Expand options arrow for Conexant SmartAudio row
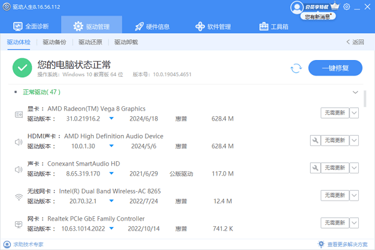This screenshot has width=375, height=250. click(354, 168)
